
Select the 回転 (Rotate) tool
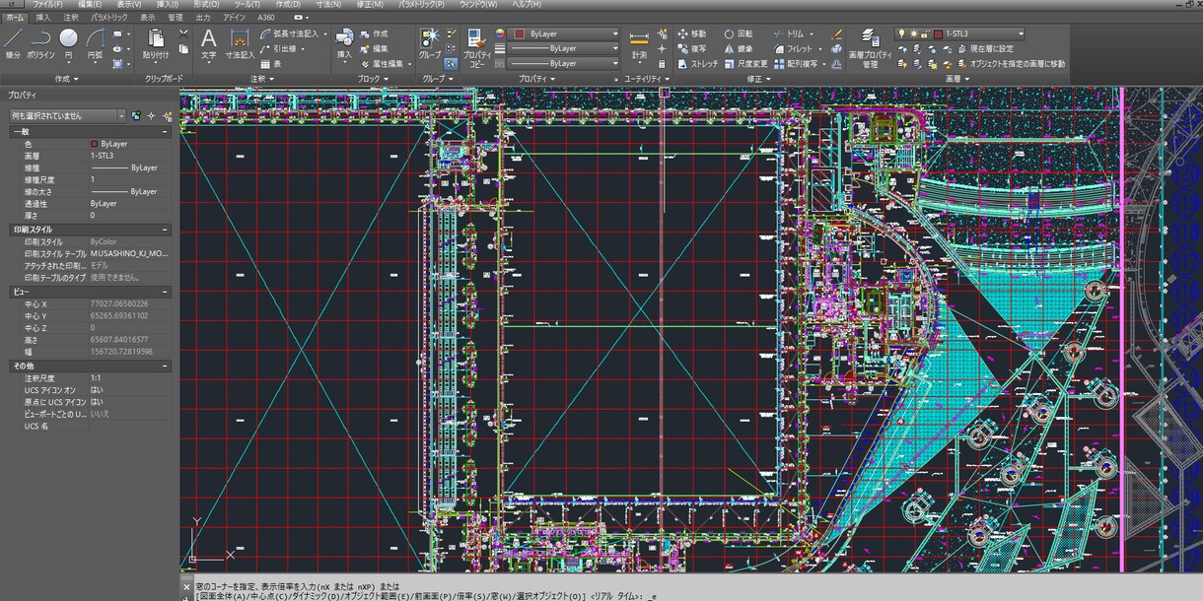[x=739, y=33]
